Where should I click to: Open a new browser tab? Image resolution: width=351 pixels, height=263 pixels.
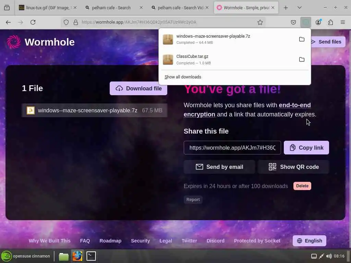[286, 8]
